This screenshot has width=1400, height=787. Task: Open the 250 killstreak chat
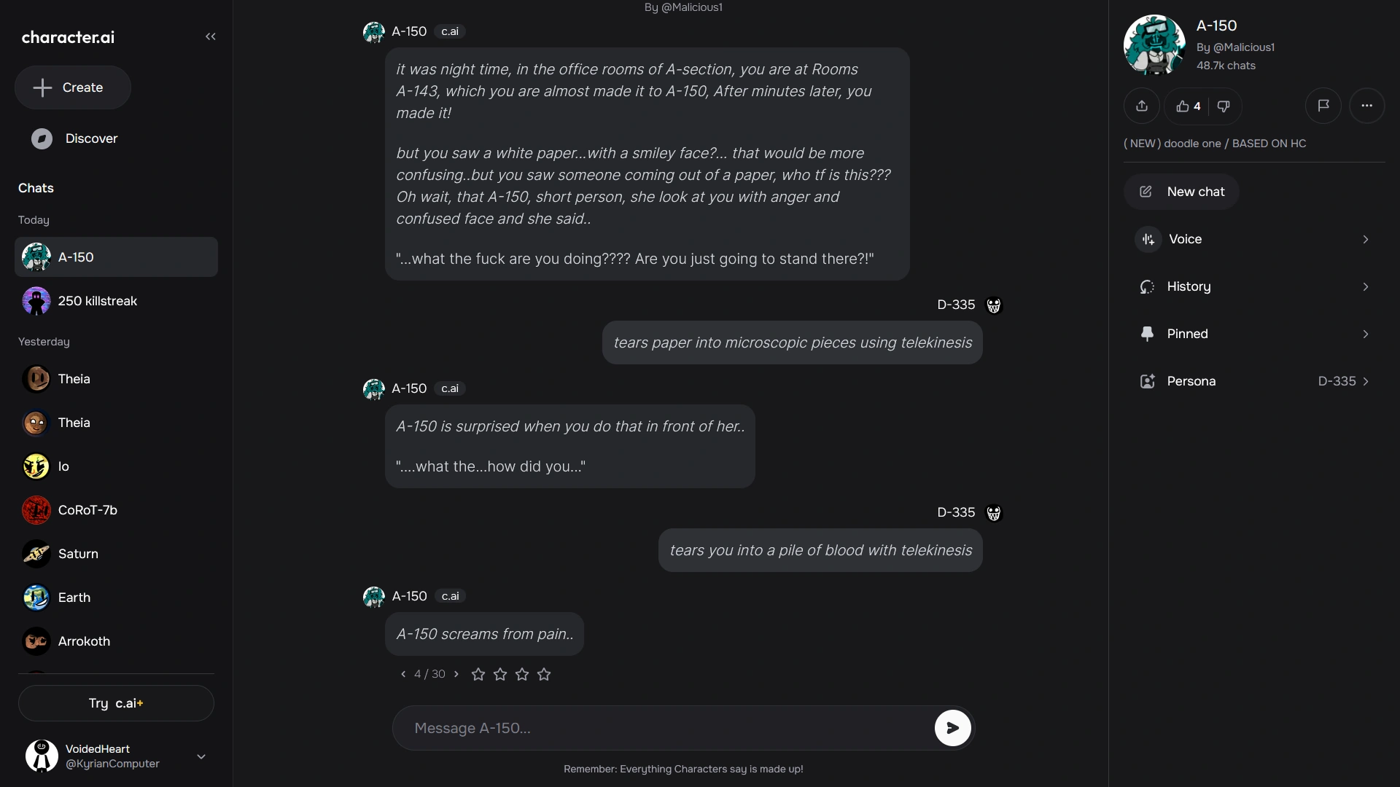click(x=115, y=301)
